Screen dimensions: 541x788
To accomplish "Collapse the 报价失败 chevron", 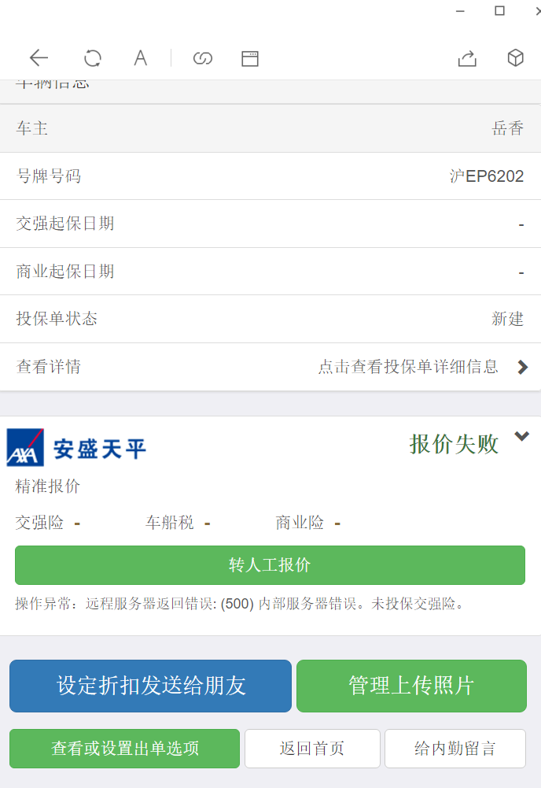I will pyautogui.click(x=521, y=437).
